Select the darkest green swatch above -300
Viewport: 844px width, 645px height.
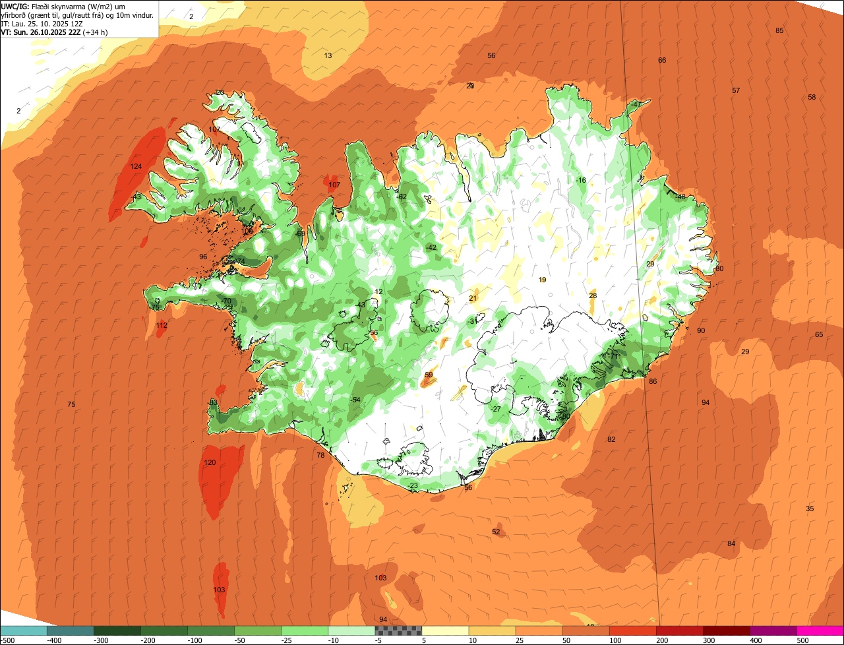[117, 631]
